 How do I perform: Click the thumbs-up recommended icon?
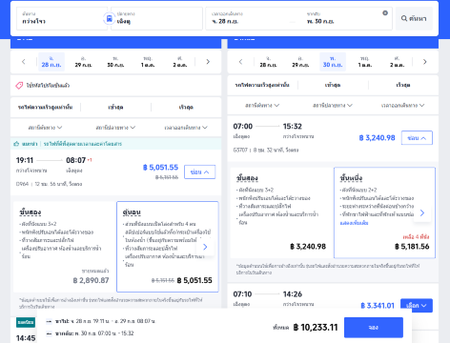[16, 144]
